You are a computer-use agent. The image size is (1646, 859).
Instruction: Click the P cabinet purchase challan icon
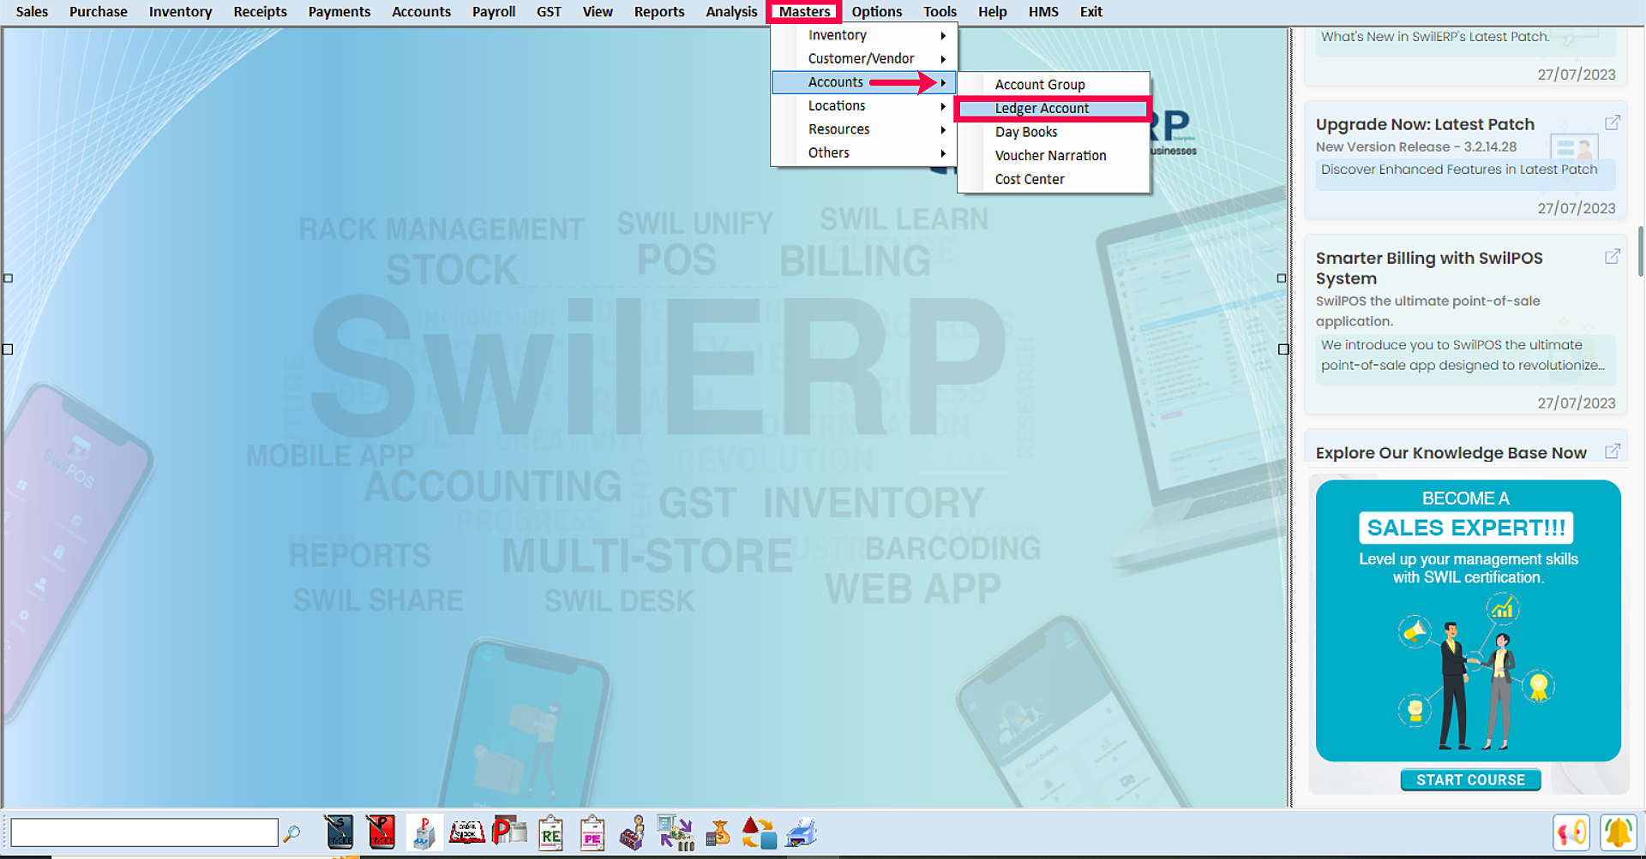[x=424, y=832]
